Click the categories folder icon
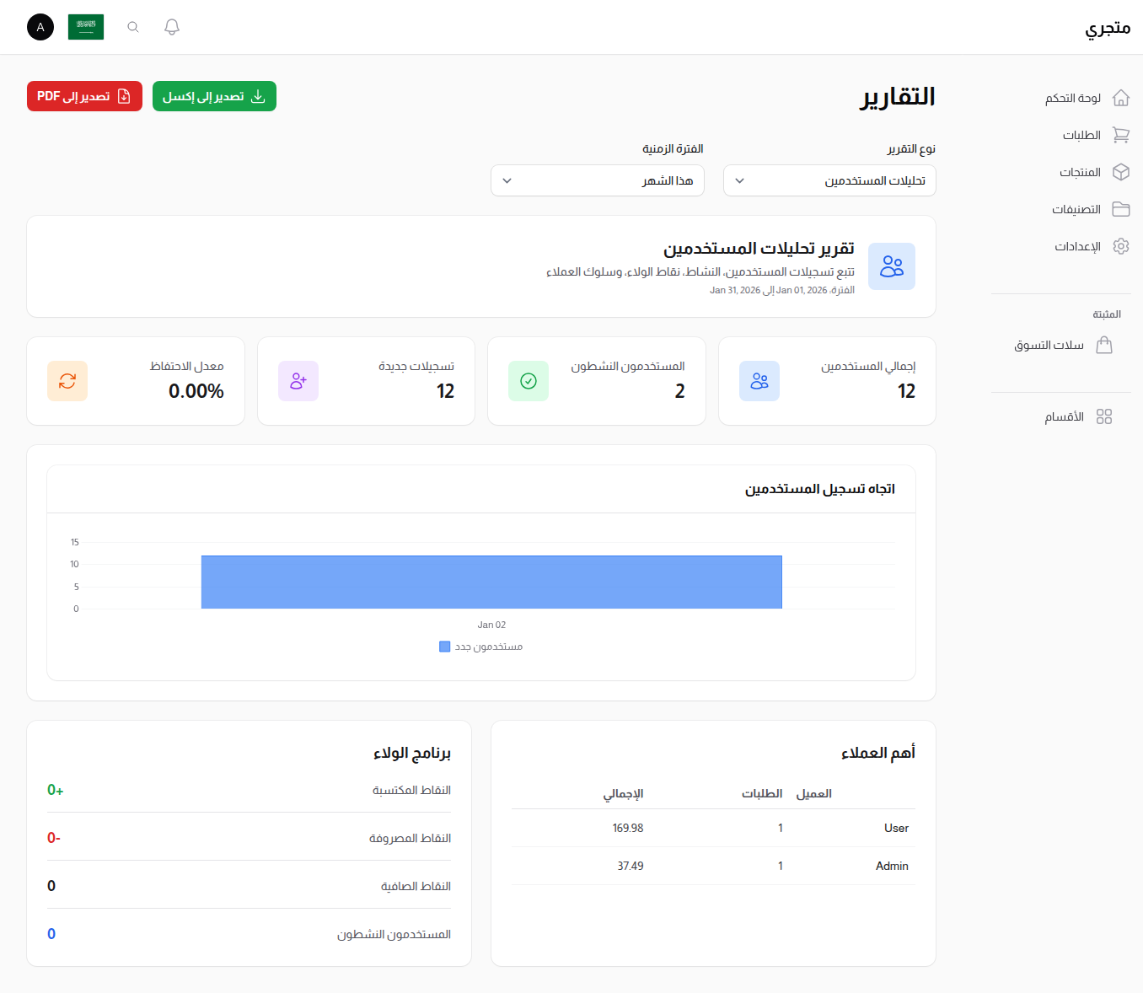1143x993 pixels. coord(1121,209)
